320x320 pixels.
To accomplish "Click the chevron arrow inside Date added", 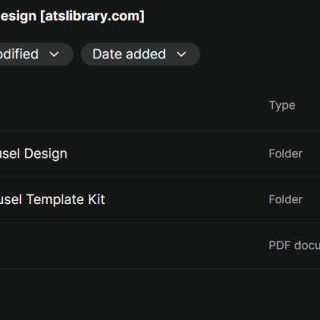I will tap(182, 54).
